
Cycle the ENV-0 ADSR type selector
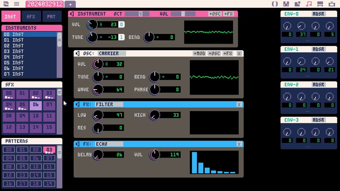pos(318,14)
